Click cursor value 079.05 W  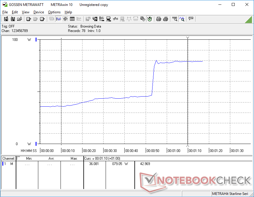click(120, 164)
